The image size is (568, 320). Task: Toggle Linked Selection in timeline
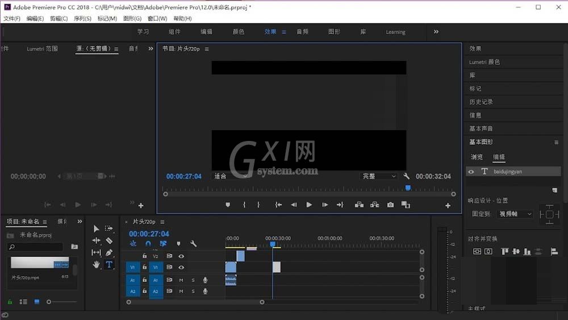tap(164, 243)
